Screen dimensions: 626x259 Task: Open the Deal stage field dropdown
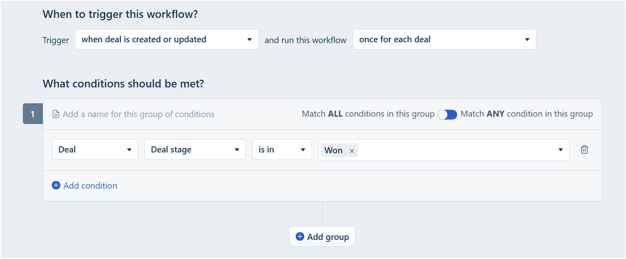click(x=195, y=150)
